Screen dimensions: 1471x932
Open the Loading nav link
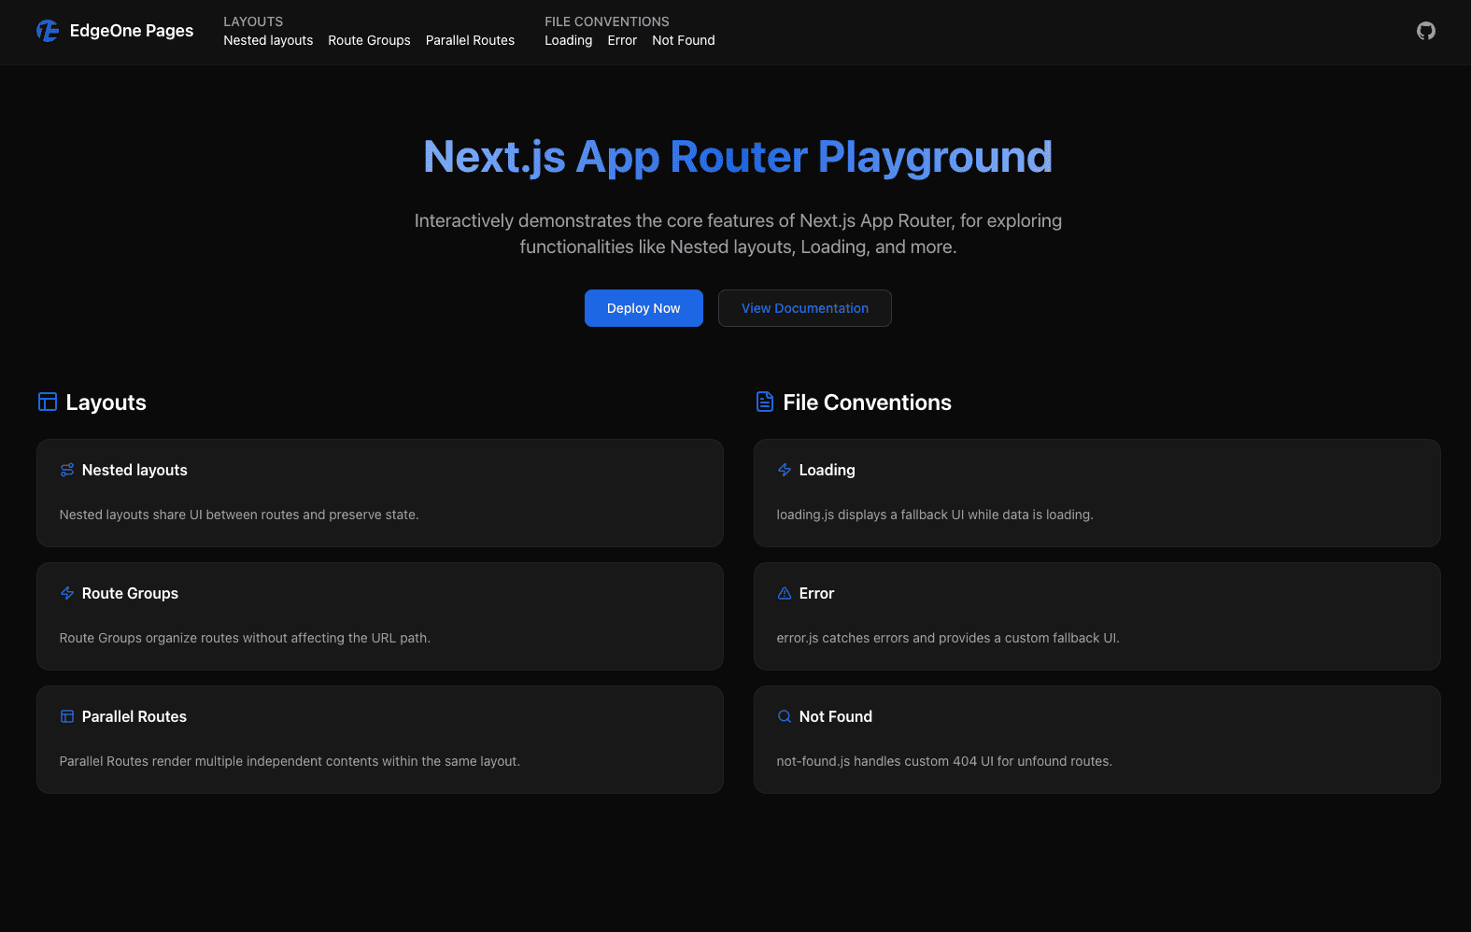click(568, 40)
